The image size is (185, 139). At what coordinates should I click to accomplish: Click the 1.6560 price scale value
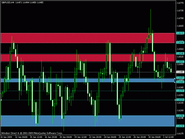tap(180, 49)
